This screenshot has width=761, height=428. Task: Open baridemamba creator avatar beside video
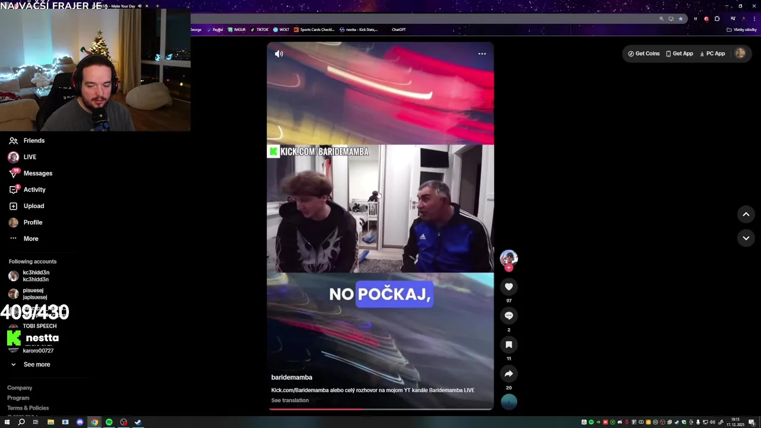509,258
